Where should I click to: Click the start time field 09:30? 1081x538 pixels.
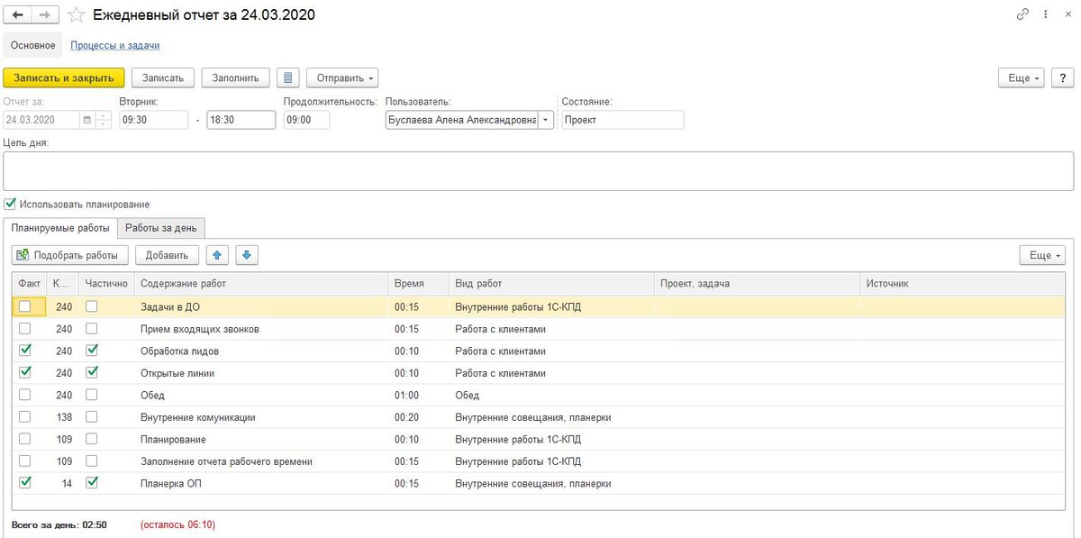point(154,120)
